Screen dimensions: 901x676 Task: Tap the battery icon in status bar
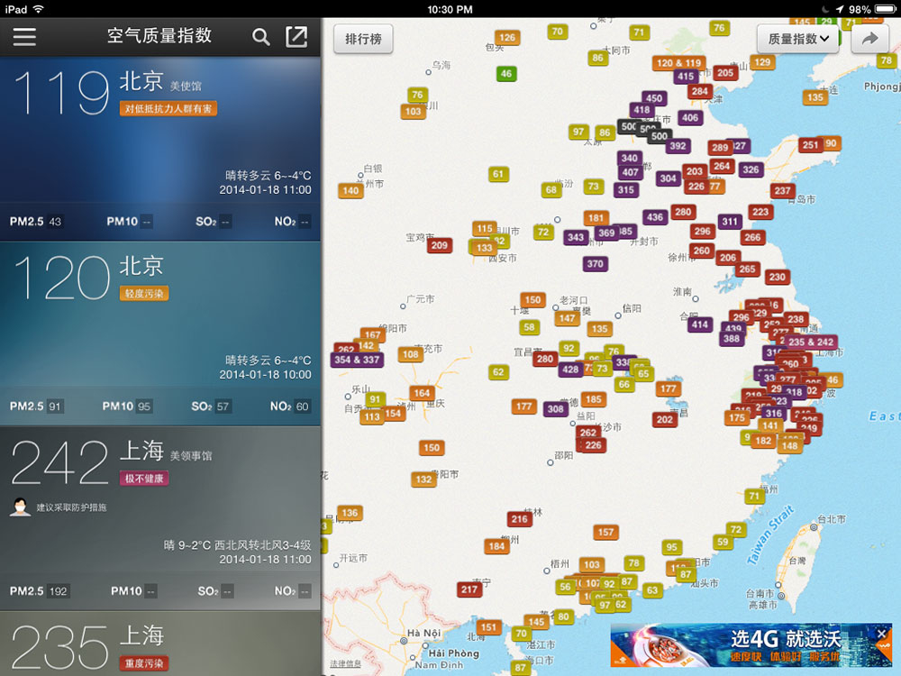point(884,9)
